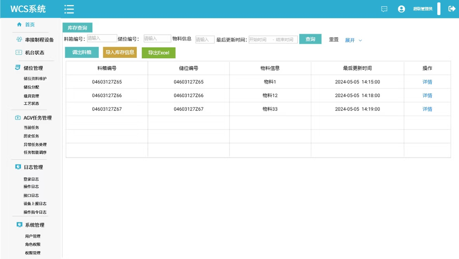Click the 查询 search button

pyautogui.click(x=310, y=39)
